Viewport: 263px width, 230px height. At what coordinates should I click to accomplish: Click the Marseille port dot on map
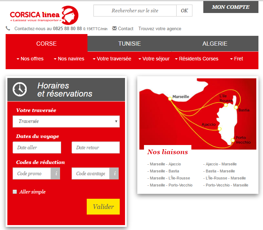tap(170, 99)
